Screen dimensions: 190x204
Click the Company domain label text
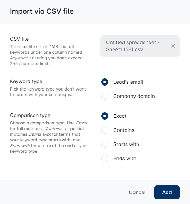click(134, 96)
